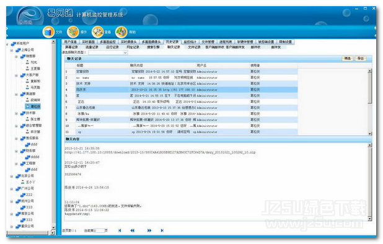This screenshot has height=244, width=383.
Task: Collapse the 杭州公司 tree node
Action: click(12, 201)
